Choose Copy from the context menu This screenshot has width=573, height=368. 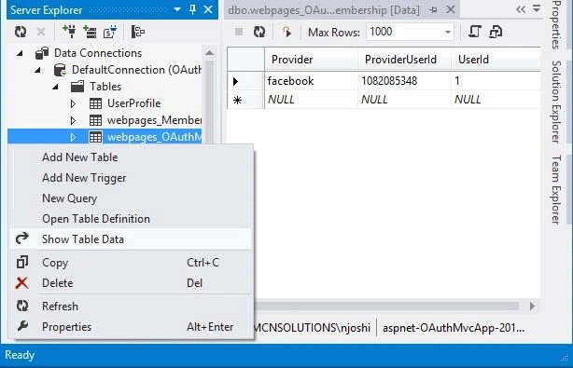click(131, 262)
